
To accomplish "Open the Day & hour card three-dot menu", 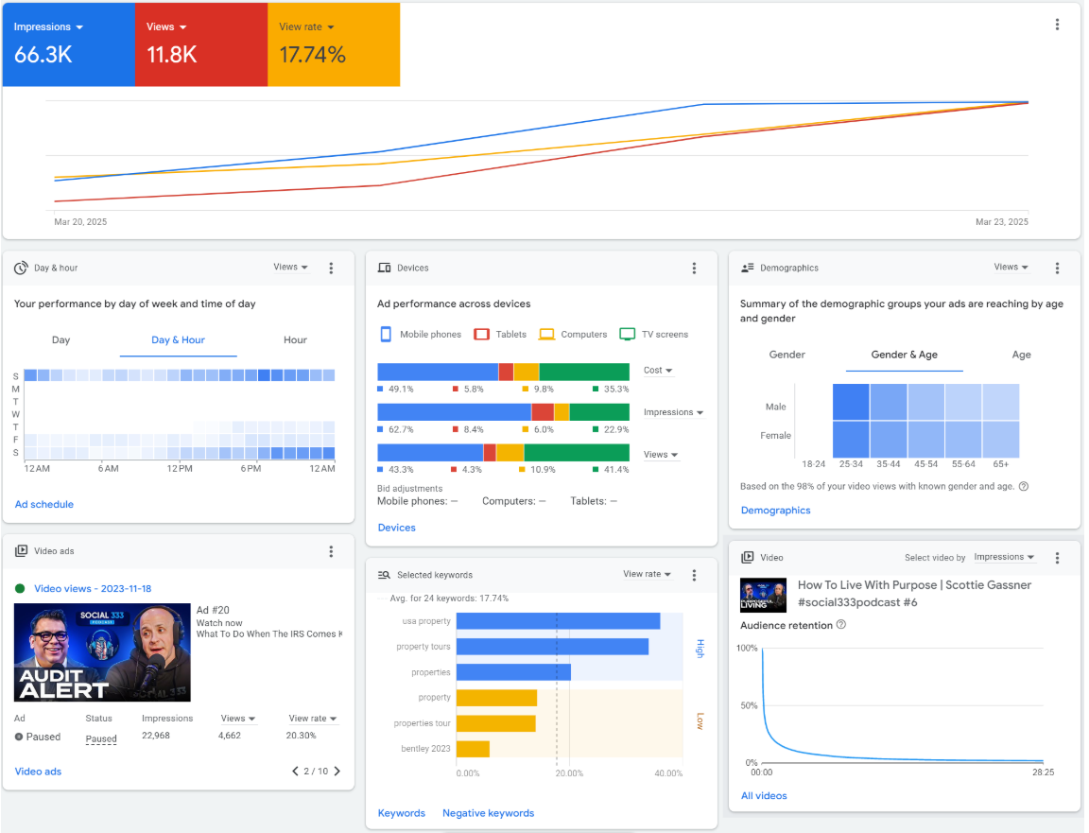I will click(x=331, y=268).
